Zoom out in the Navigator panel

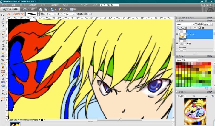[x=194, y=96]
